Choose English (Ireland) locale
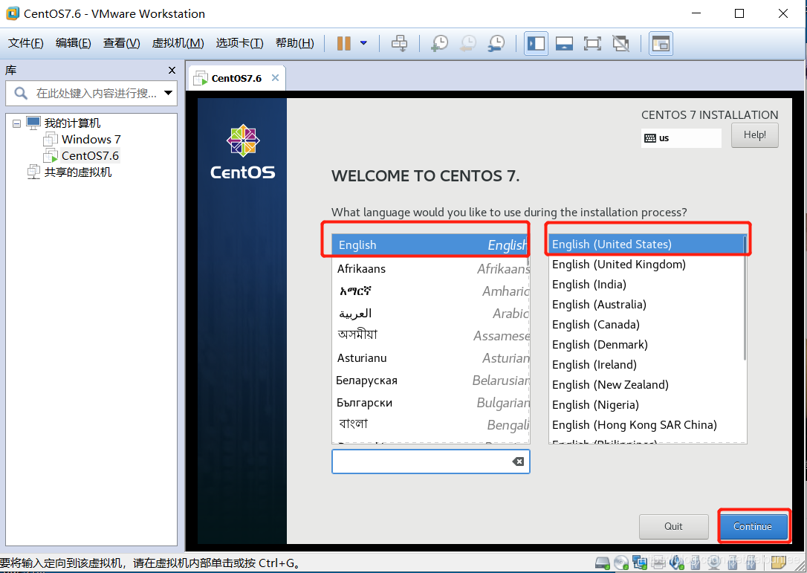The width and height of the screenshot is (807, 573). coord(646,364)
